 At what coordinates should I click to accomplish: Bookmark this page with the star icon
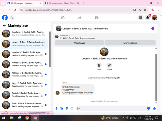click(145, 10)
